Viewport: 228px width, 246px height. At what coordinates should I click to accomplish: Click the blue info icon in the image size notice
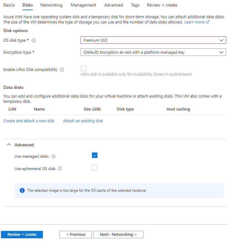pyautogui.click(x=22, y=190)
